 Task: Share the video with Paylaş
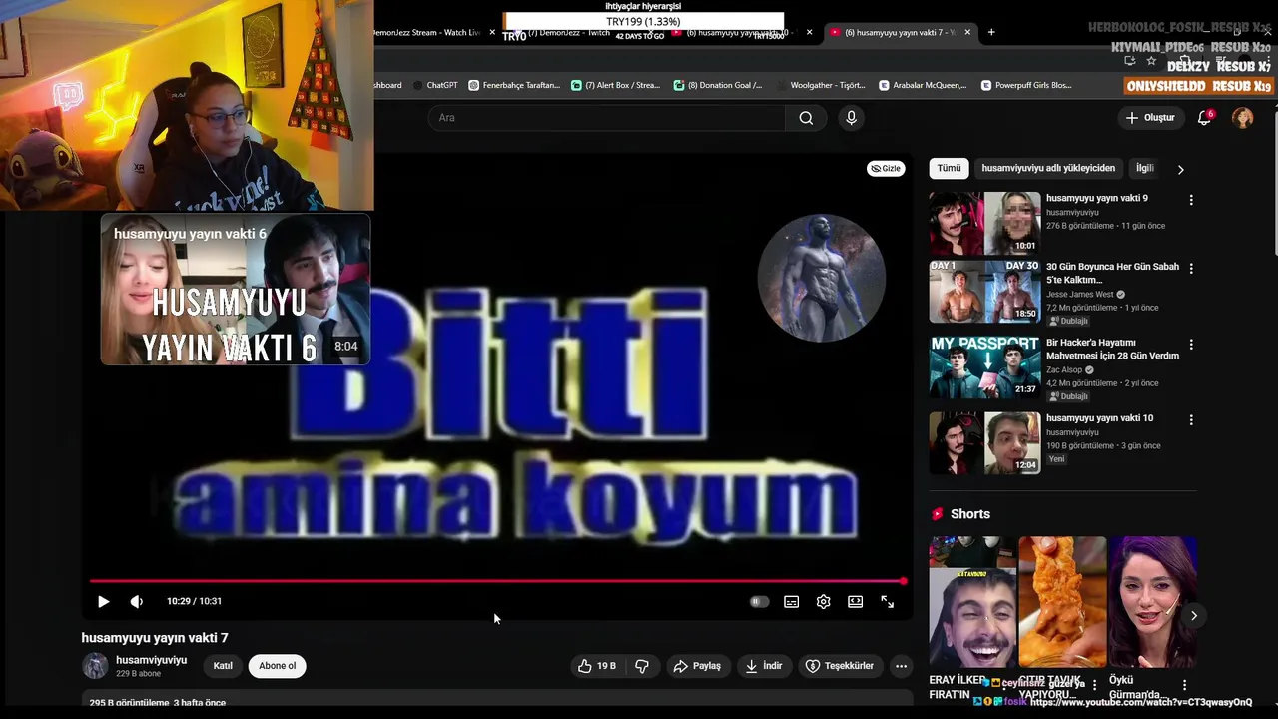pos(697,666)
